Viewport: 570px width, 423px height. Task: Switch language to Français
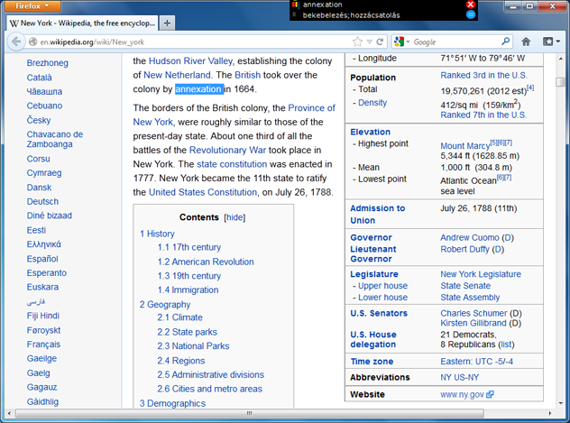pos(43,345)
